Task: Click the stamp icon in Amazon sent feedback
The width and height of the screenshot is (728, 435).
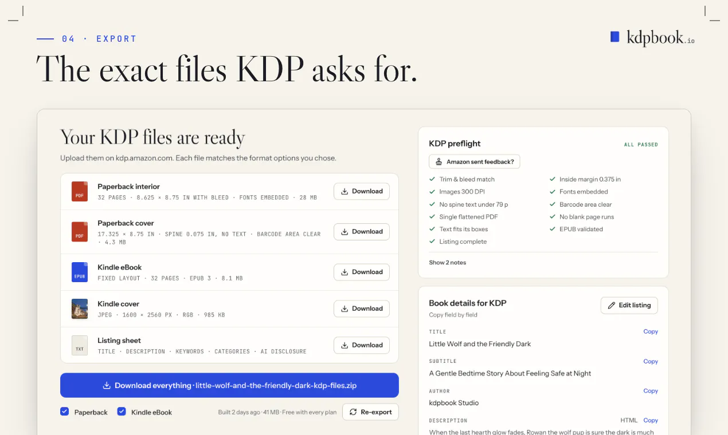Action: [439, 162]
